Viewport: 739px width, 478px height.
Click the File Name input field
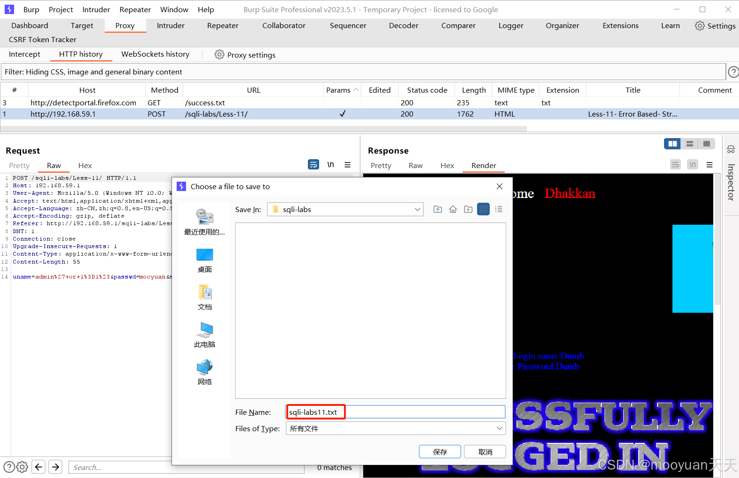coord(396,412)
